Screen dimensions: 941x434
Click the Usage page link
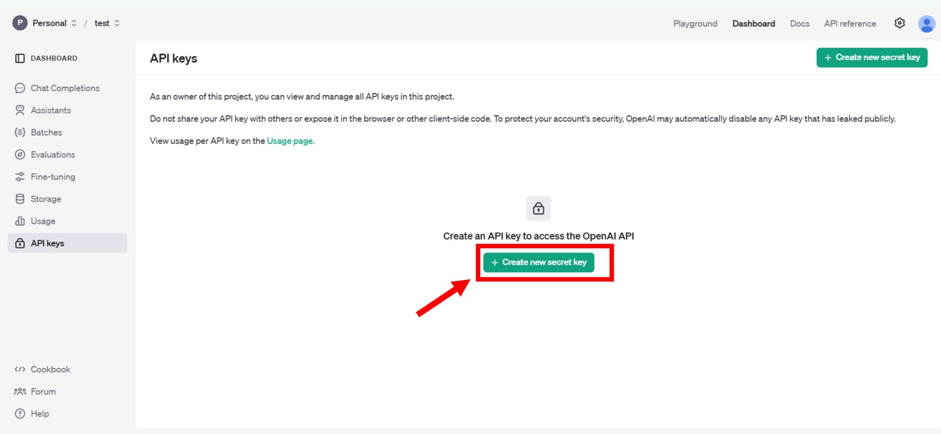[289, 141]
